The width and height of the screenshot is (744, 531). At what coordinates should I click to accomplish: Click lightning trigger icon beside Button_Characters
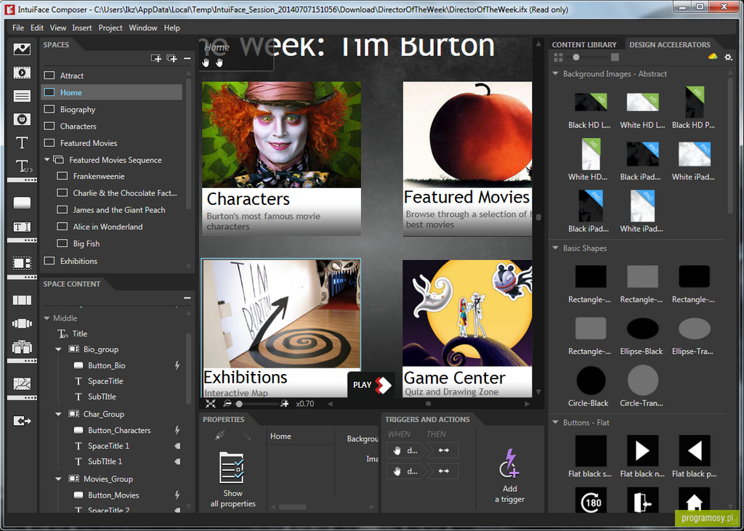tap(177, 431)
